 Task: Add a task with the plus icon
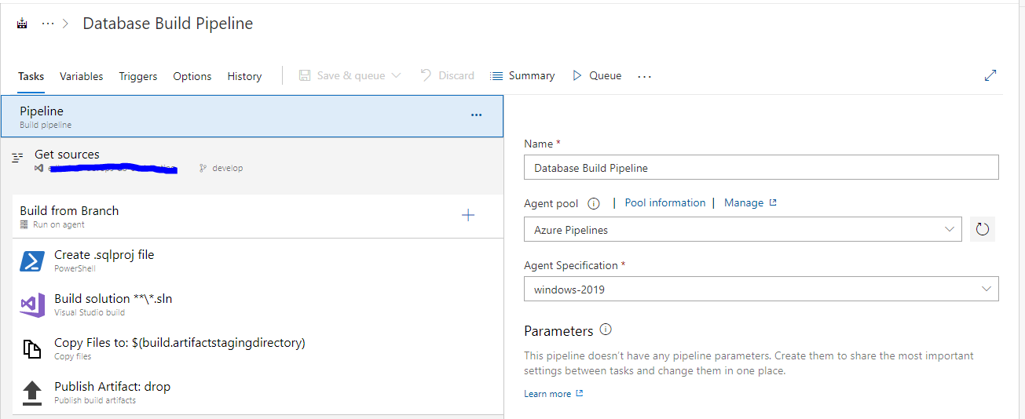point(468,216)
